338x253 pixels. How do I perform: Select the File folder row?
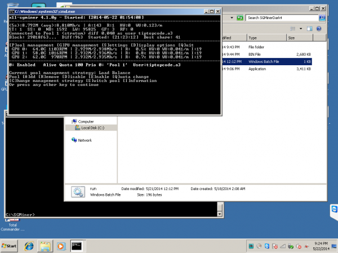[x=267, y=47]
